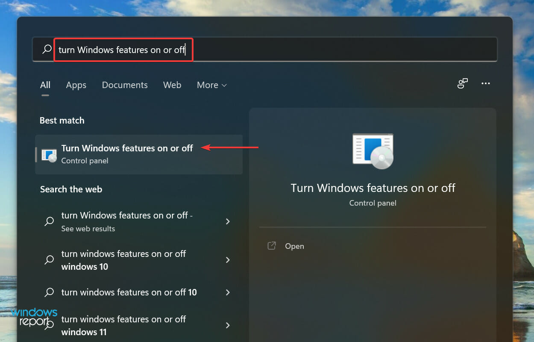
Task: Select the All filter tab
Action: click(x=45, y=85)
